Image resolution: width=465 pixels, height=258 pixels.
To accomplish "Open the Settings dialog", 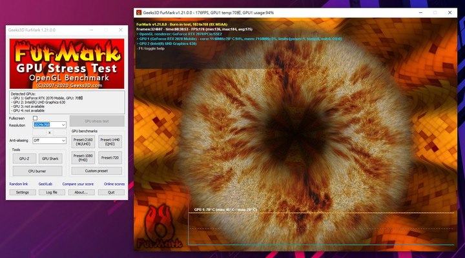I will click(x=23, y=192).
